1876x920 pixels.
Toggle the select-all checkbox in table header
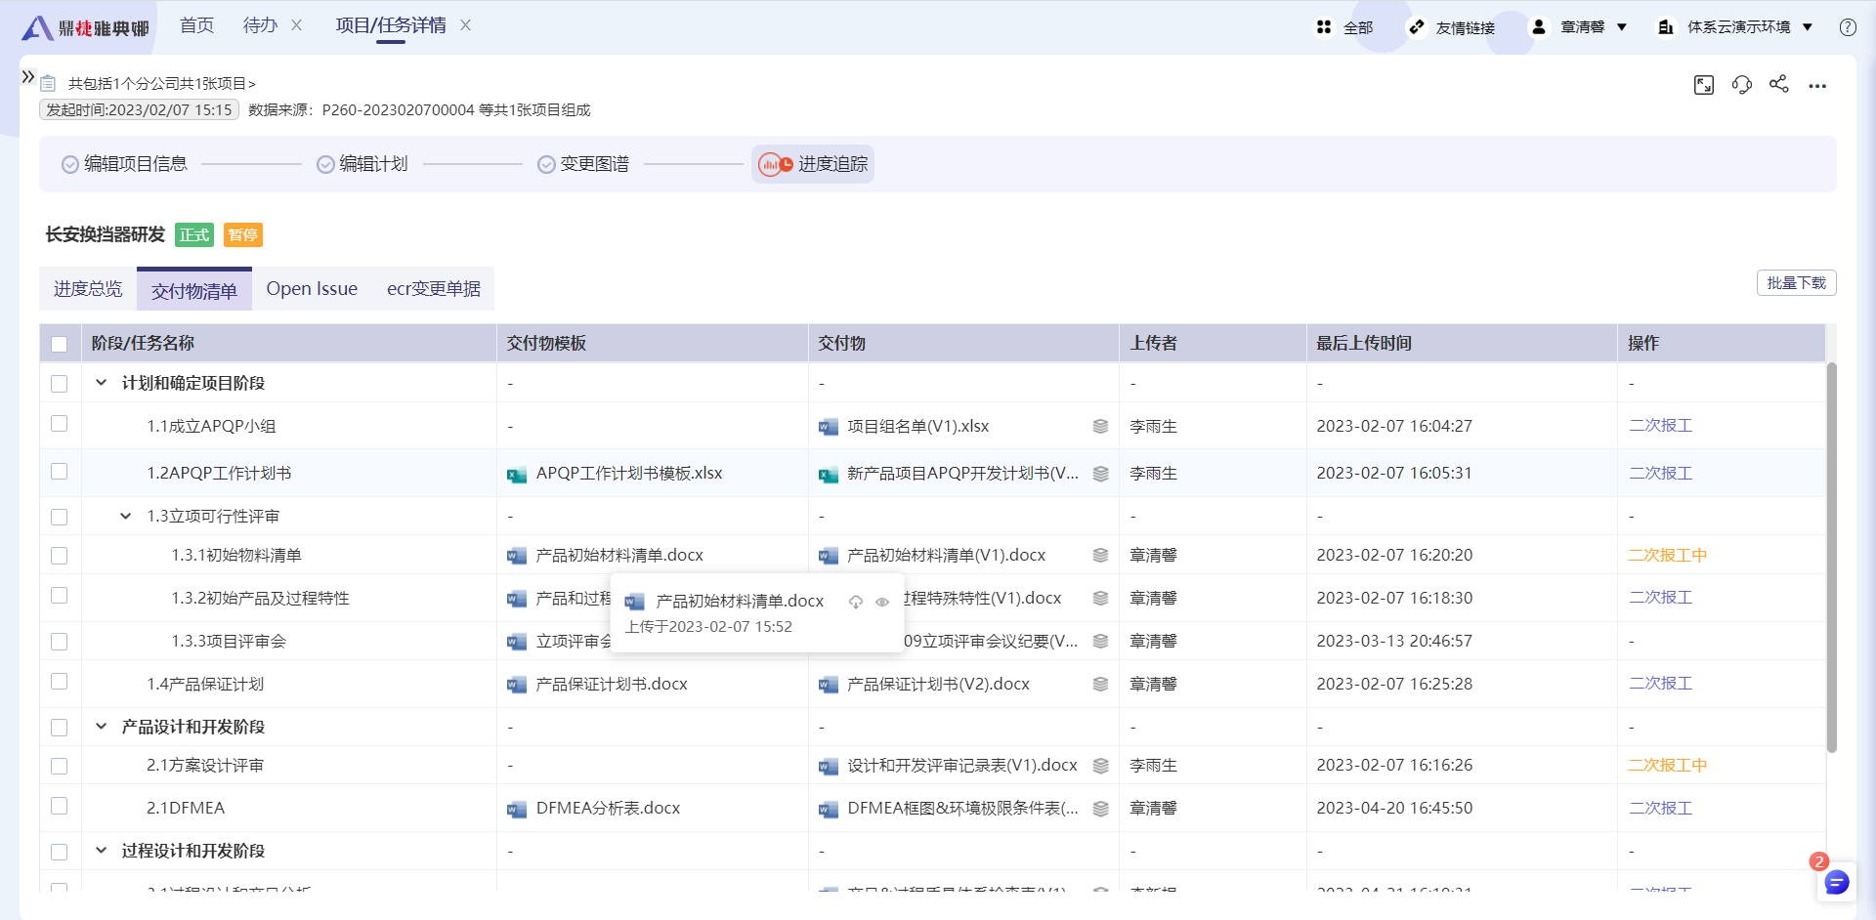60,344
